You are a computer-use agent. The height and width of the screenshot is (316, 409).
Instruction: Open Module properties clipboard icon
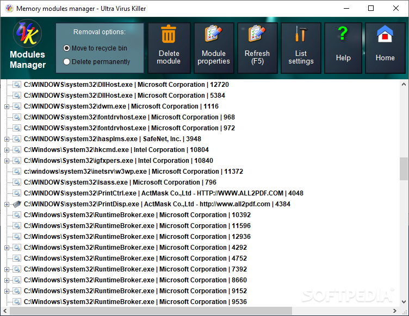click(x=213, y=34)
